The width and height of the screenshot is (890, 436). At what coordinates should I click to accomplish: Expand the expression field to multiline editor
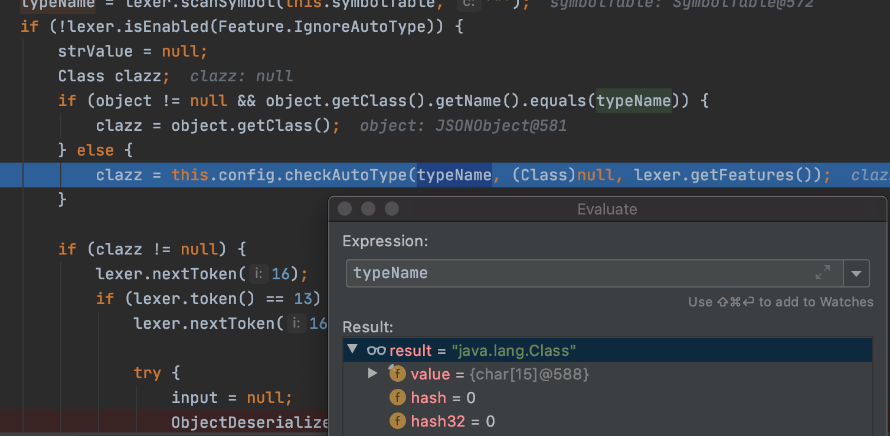(822, 273)
